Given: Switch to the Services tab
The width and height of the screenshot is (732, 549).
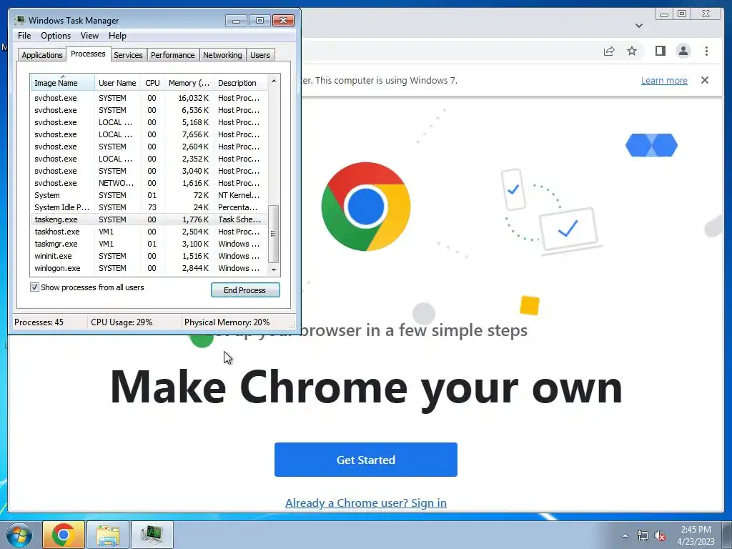Looking at the screenshot, I should pos(128,55).
